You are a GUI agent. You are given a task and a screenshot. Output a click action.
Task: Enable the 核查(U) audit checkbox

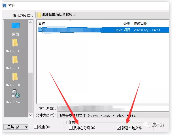[x=36, y=127]
